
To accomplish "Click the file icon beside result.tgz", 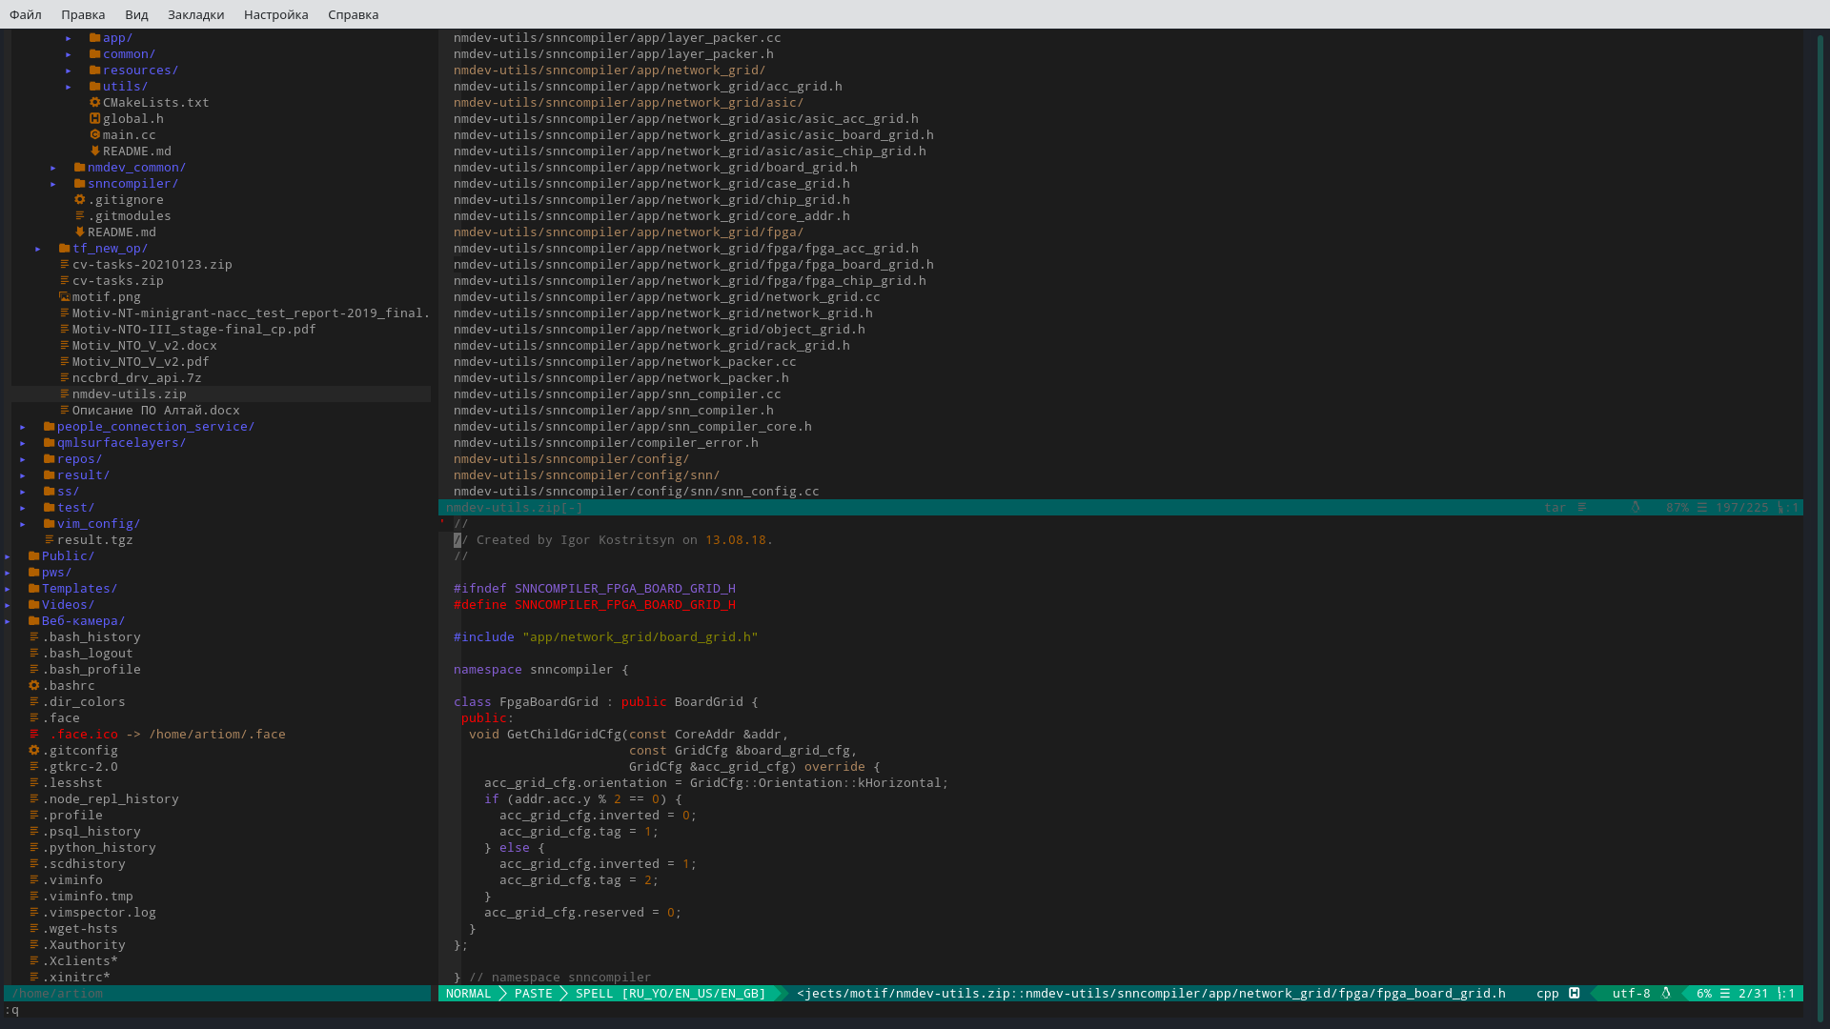I will click(x=50, y=540).
